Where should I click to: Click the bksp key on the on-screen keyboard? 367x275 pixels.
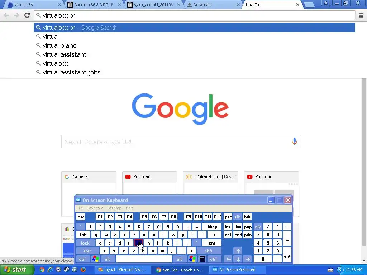pyautogui.click(x=212, y=227)
